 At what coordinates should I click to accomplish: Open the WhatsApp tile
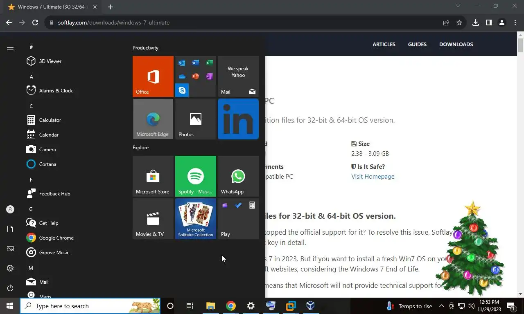[x=238, y=176]
